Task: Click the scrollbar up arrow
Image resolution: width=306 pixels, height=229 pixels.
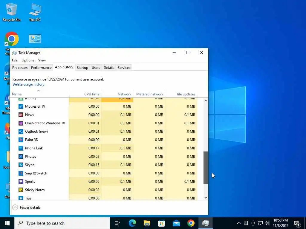Action: point(206,101)
